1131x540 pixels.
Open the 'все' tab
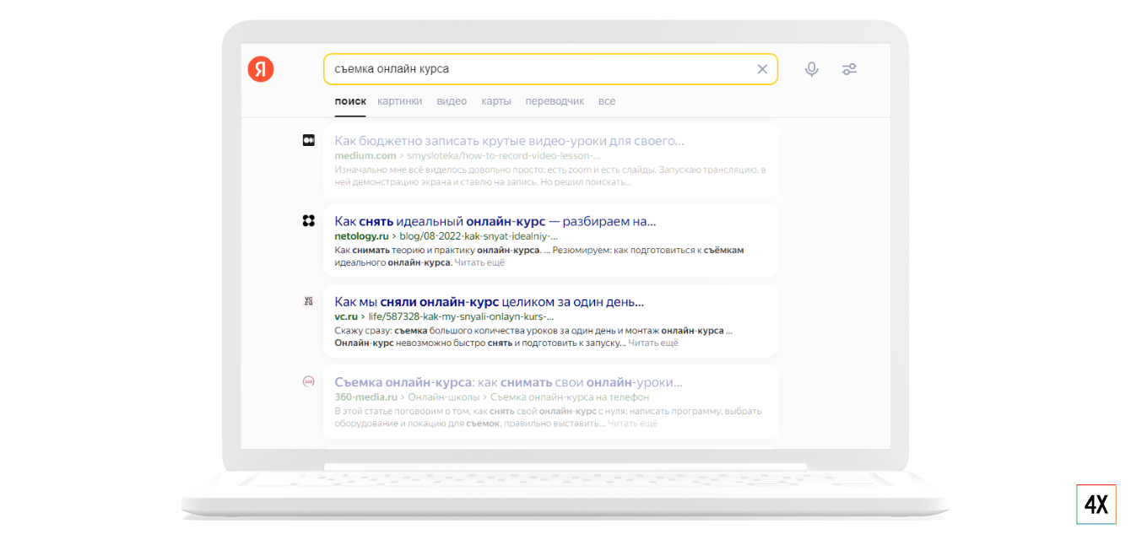point(607,101)
